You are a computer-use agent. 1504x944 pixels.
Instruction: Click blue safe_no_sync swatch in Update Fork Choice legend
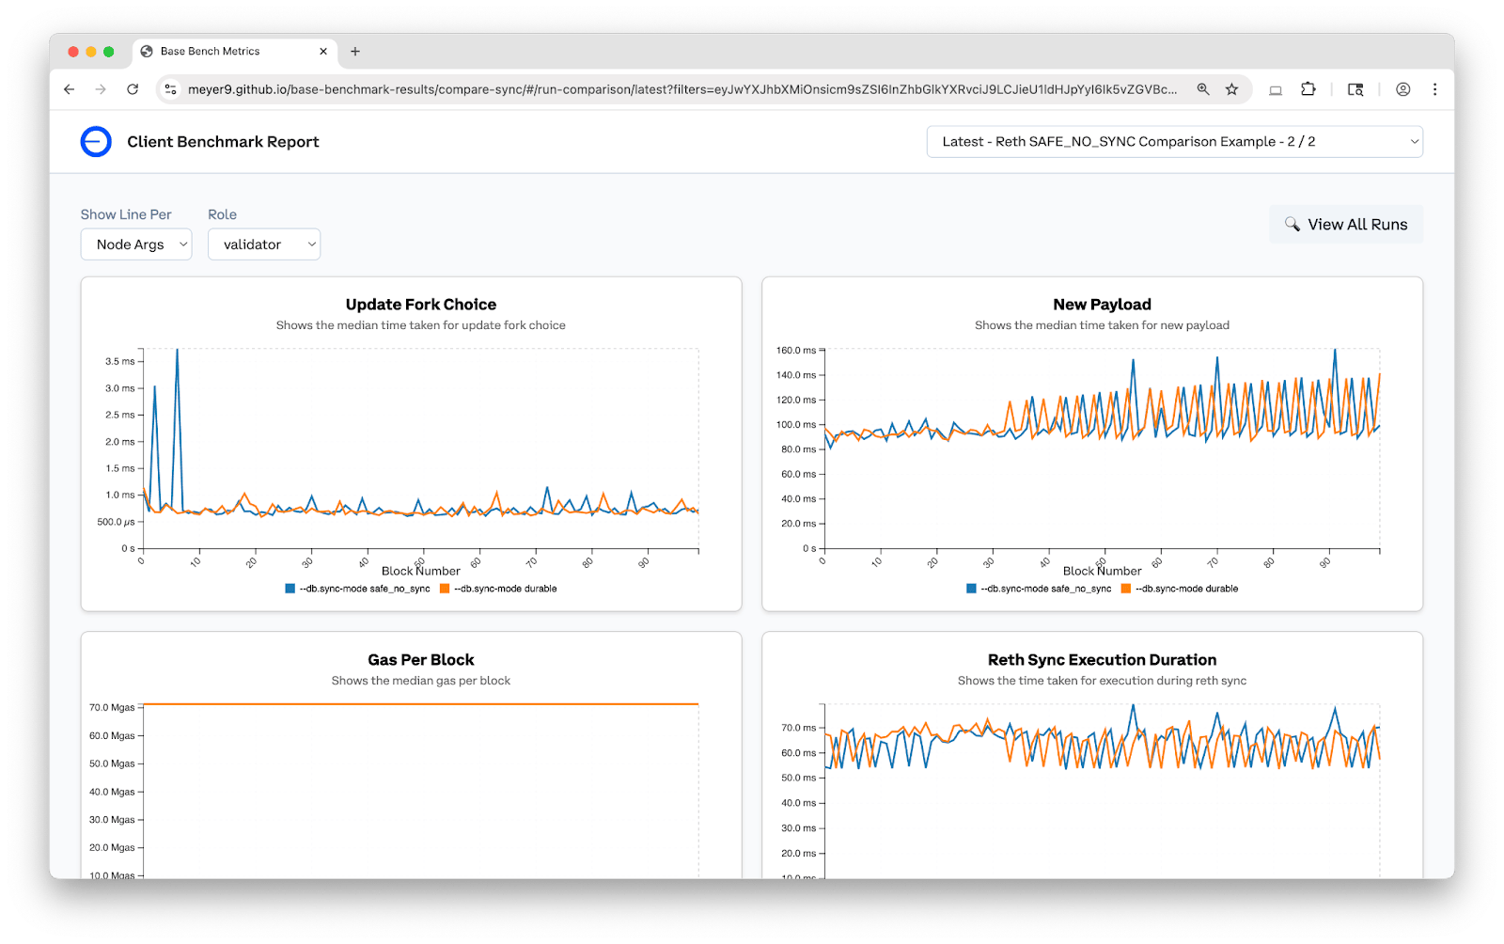290,589
